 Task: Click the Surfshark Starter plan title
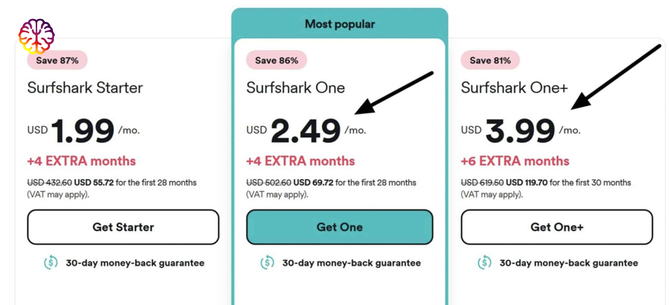point(85,88)
